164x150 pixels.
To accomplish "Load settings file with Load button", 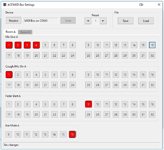I will click(146, 21).
